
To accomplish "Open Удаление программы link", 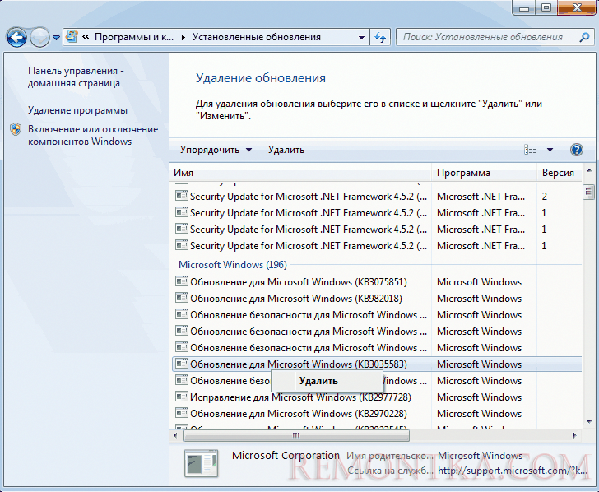I will (77, 110).
